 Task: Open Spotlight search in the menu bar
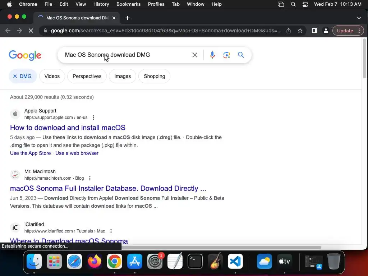(x=293, y=4)
